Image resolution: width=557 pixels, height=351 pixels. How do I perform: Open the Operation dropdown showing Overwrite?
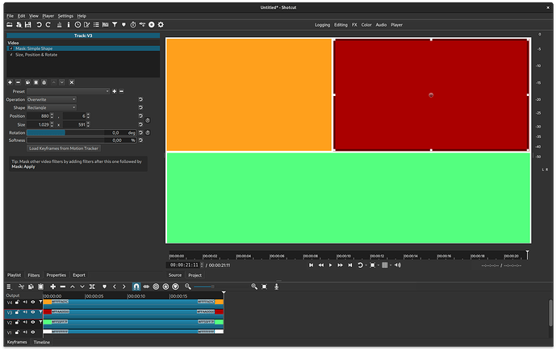[52, 99]
